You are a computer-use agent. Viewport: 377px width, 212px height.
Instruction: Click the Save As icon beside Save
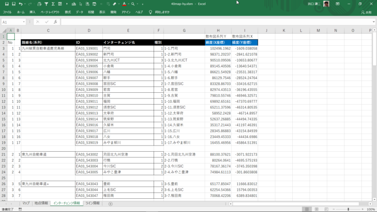pos(14,4)
